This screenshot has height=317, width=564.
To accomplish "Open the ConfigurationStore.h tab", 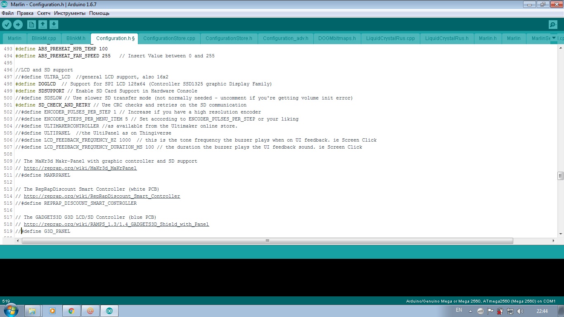I will coord(229,38).
